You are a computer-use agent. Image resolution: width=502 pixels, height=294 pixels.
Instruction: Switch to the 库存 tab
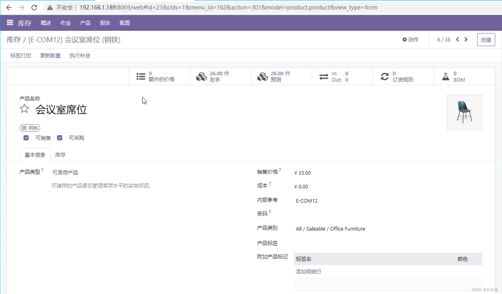point(60,155)
